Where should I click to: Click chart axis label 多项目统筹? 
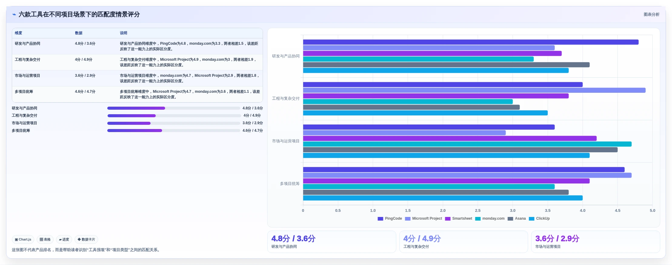coord(290,184)
